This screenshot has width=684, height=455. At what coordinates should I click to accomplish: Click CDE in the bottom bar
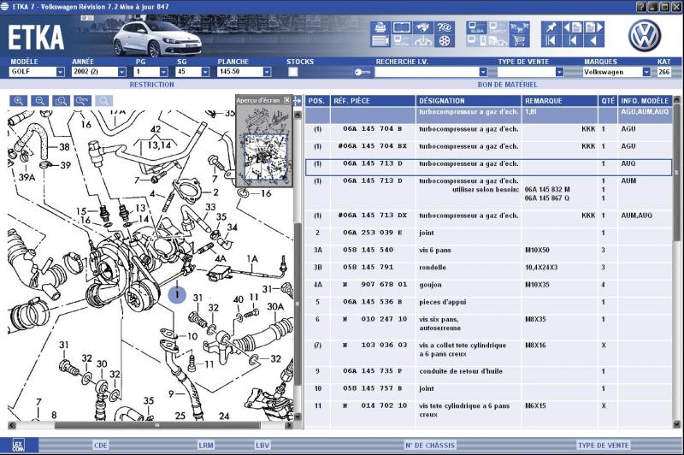[100, 446]
